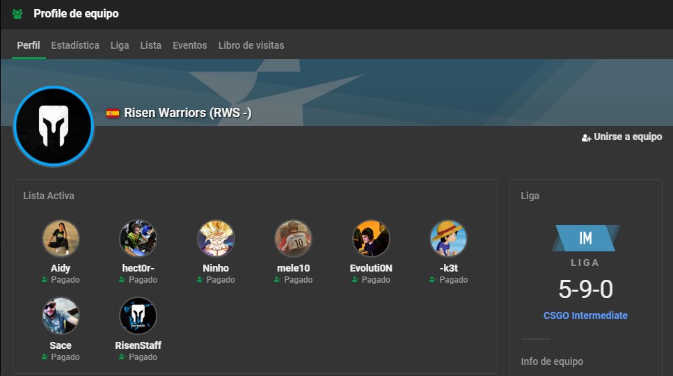
Task: Open the CSGO Intermediate league link
Action: point(585,315)
